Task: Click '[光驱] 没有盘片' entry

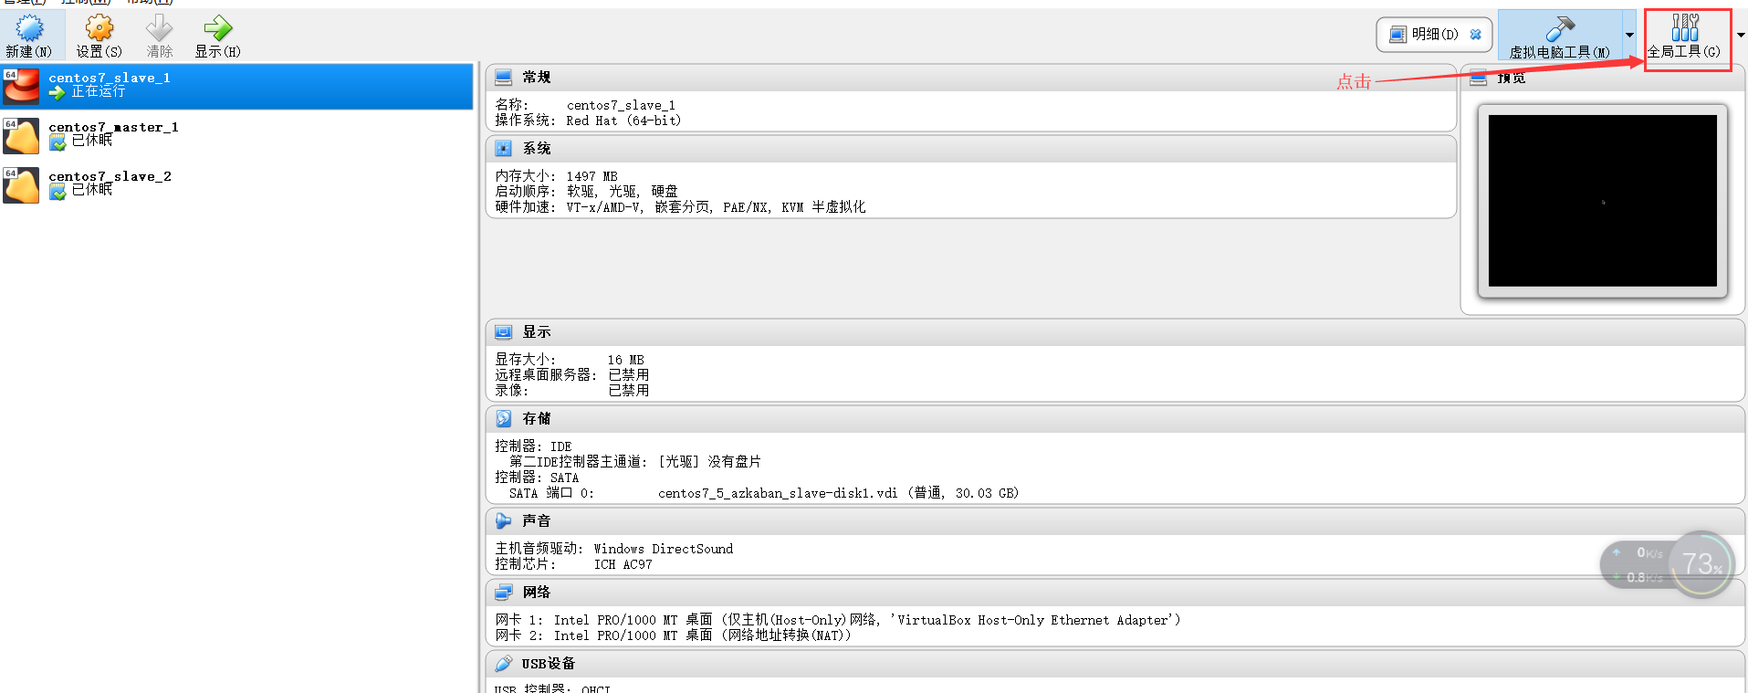Action: (x=709, y=462)
